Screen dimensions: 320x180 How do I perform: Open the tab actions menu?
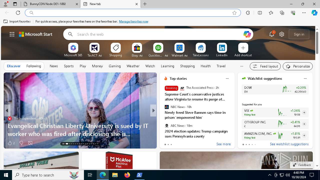pos(15,4)
